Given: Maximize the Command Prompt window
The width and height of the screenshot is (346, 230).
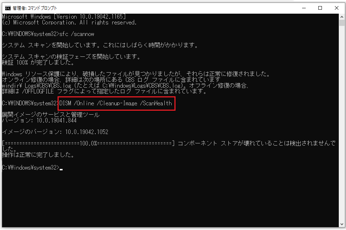Looking at the screenshot, I should click(320, 8).
